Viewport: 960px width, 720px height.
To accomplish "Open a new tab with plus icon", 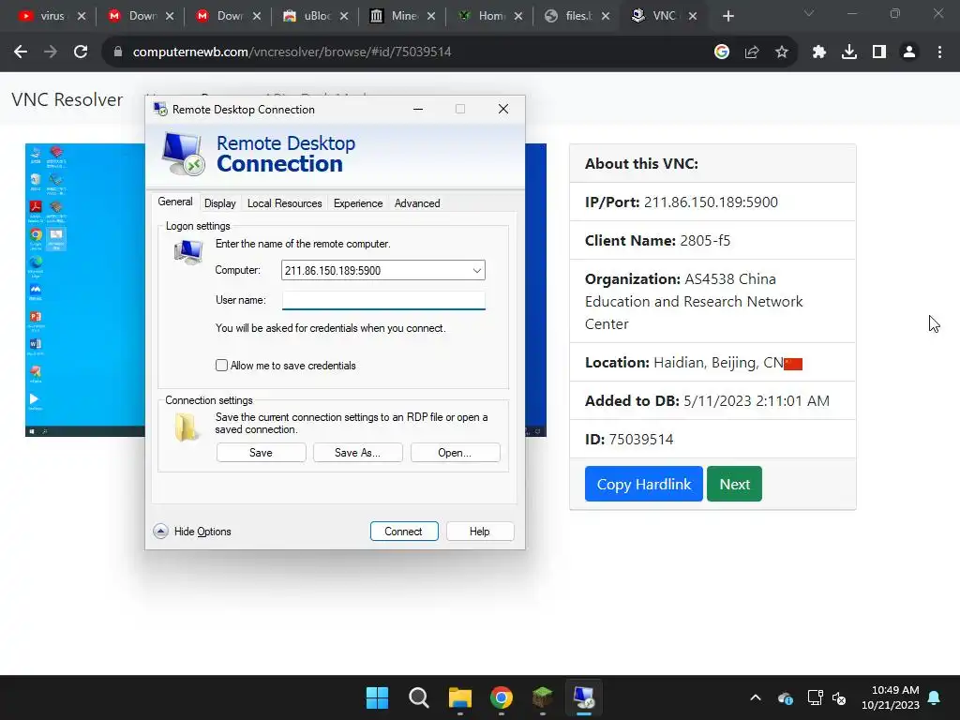I will 727,16.
